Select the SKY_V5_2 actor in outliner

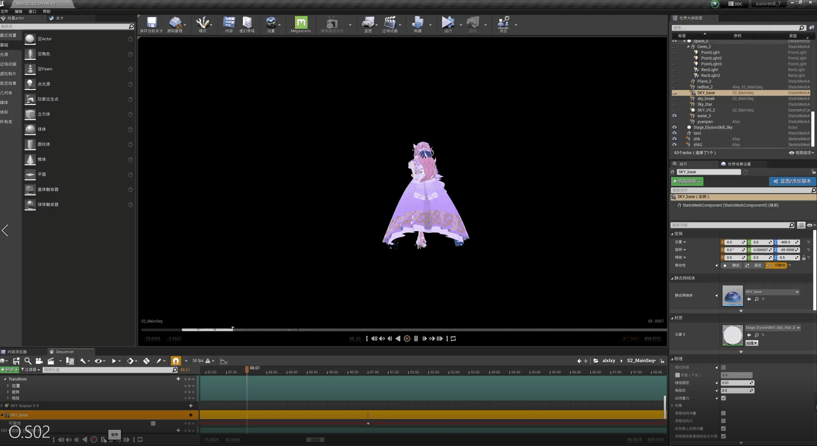pyautogui.click(x=706, y=110)
